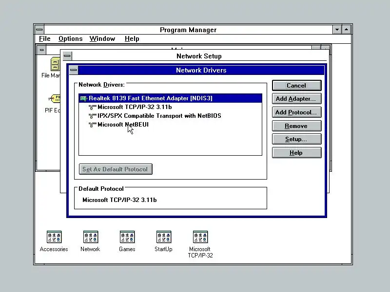Open the Accessories program group icon
The width and height of the screenshot is (390, 292).
pos(54,237)
